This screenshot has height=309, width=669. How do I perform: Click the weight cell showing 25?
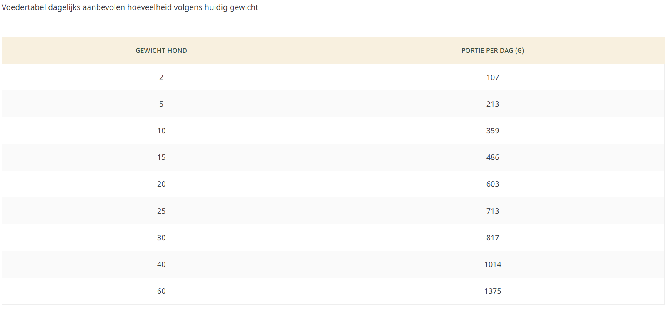(x=161, y=211)
